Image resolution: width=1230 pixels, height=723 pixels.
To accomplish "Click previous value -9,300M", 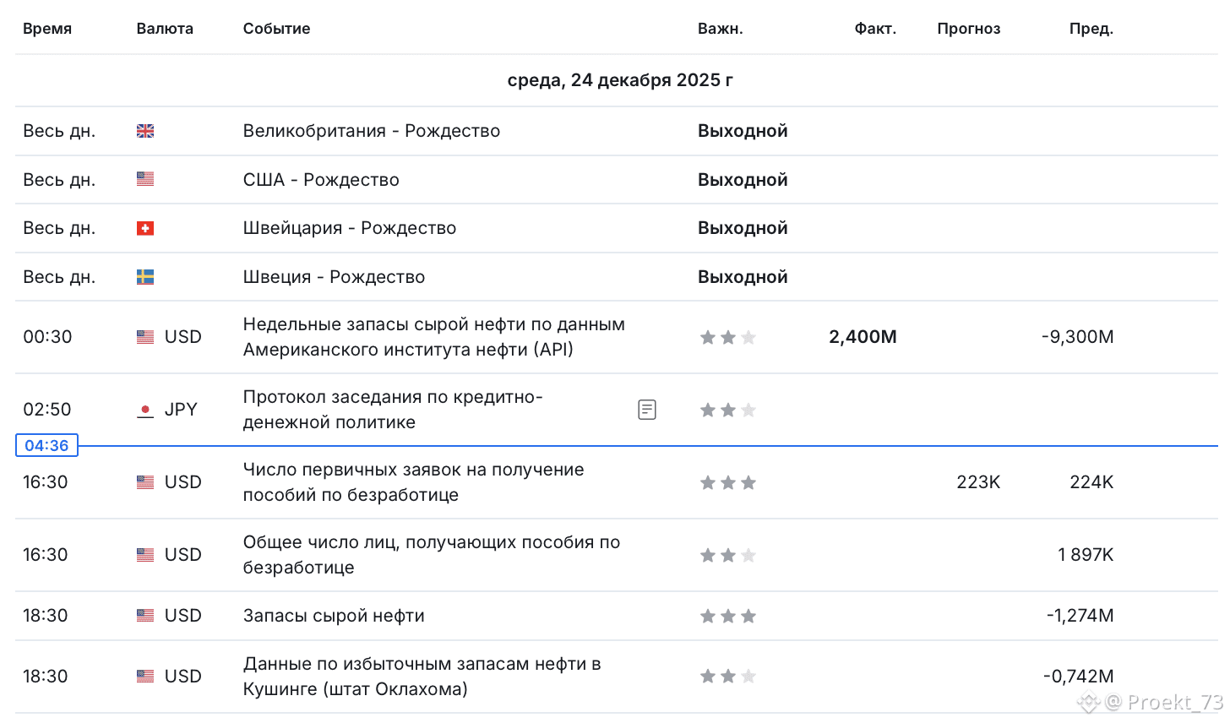I will click(1078, 337).
